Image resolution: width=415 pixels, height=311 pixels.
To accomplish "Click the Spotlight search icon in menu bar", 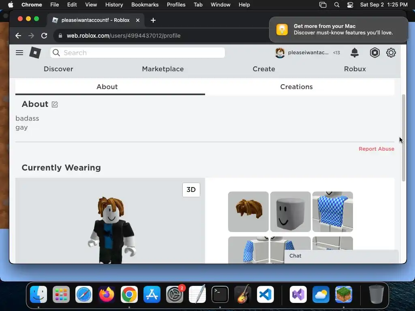I will pos(337,5).
